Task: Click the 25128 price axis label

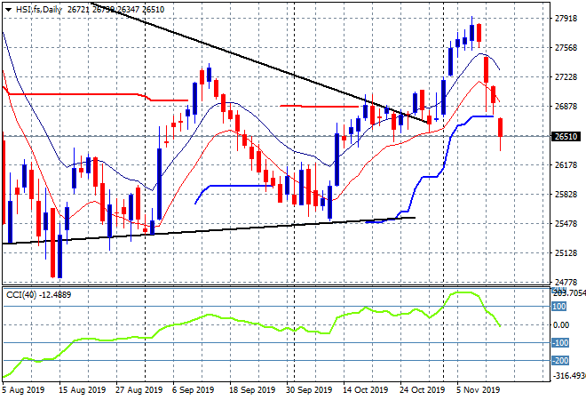Action: point(566,253)
